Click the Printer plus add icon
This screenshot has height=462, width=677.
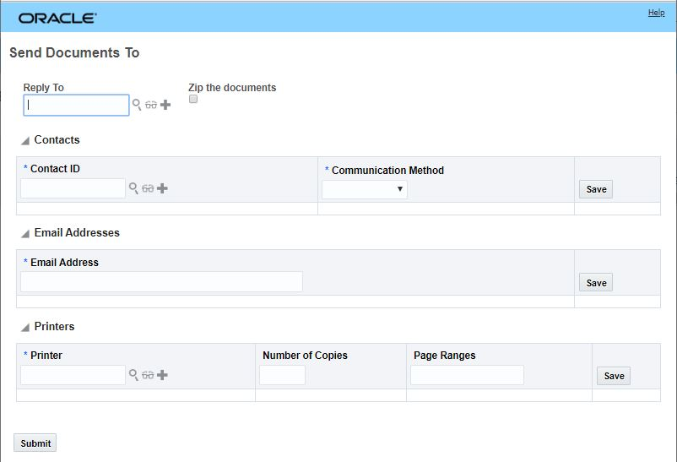coord(162,375)
